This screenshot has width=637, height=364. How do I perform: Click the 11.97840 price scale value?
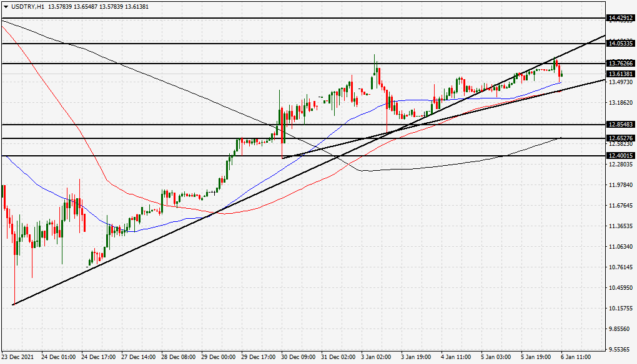[621, 185]
